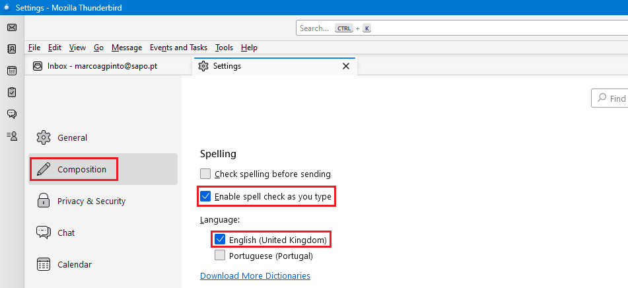Open the File menu
This screenshot has width=628, height=288.
click(x=34, y=48)
